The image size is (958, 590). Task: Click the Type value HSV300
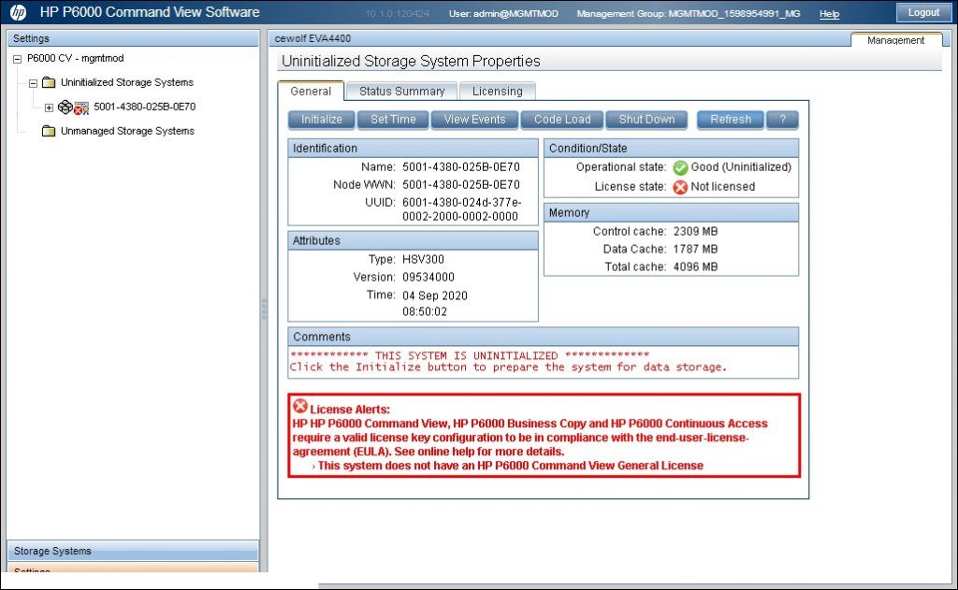pyautogui.click(x=423, y=259)
